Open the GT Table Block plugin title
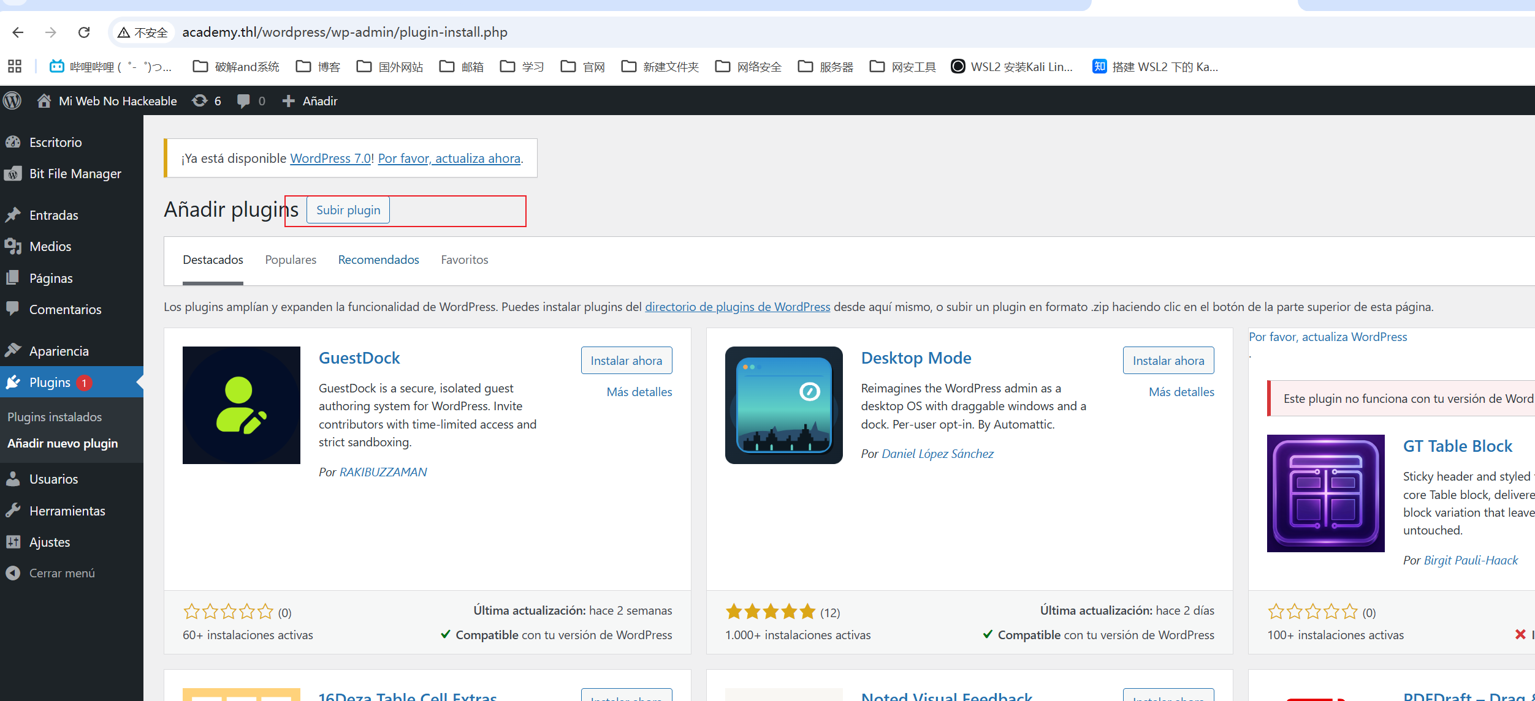 pos(1458,446)
